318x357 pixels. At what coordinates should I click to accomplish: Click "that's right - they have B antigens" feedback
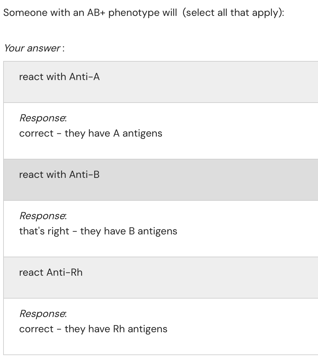point(98,231)
